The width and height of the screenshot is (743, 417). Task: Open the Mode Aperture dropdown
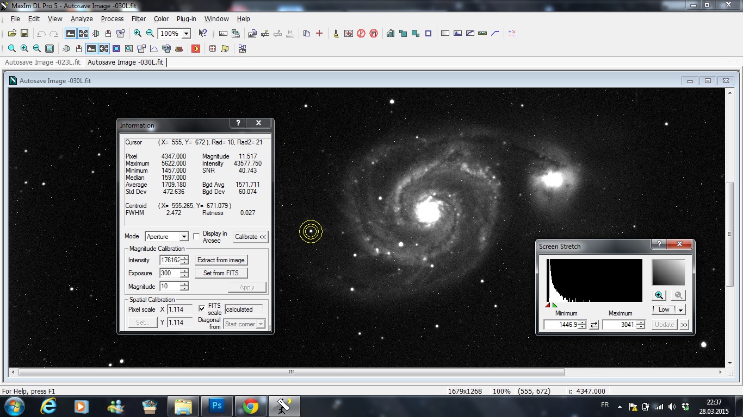click(184, 237)
